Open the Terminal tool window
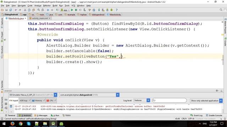The width and height of the screenshot is (227, 127). click(x=10, y=115)
